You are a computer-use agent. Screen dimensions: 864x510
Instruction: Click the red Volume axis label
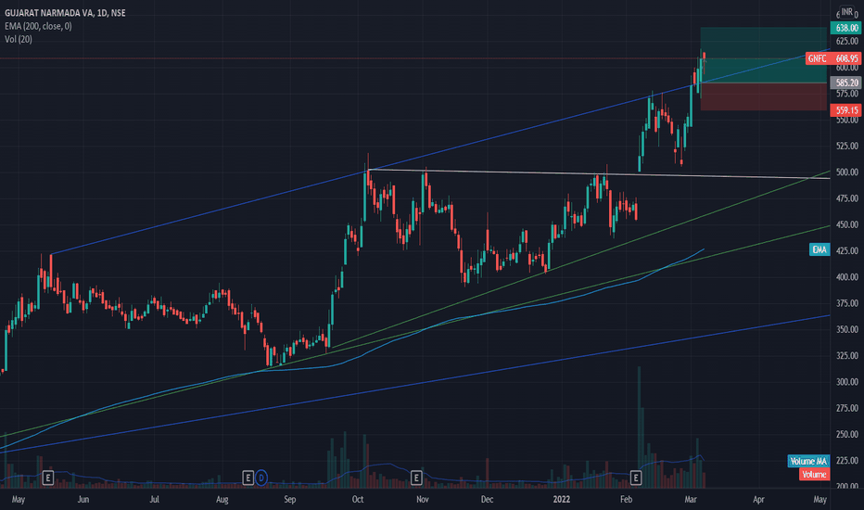814,474
